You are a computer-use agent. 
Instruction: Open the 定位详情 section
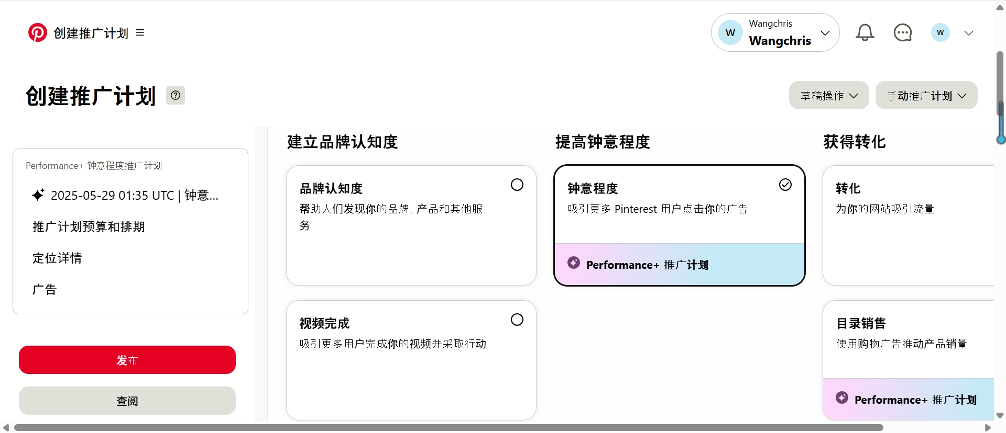coord(57,258)
